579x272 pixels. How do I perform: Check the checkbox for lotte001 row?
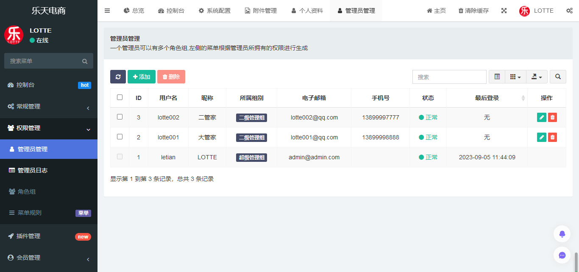[120, 136]
